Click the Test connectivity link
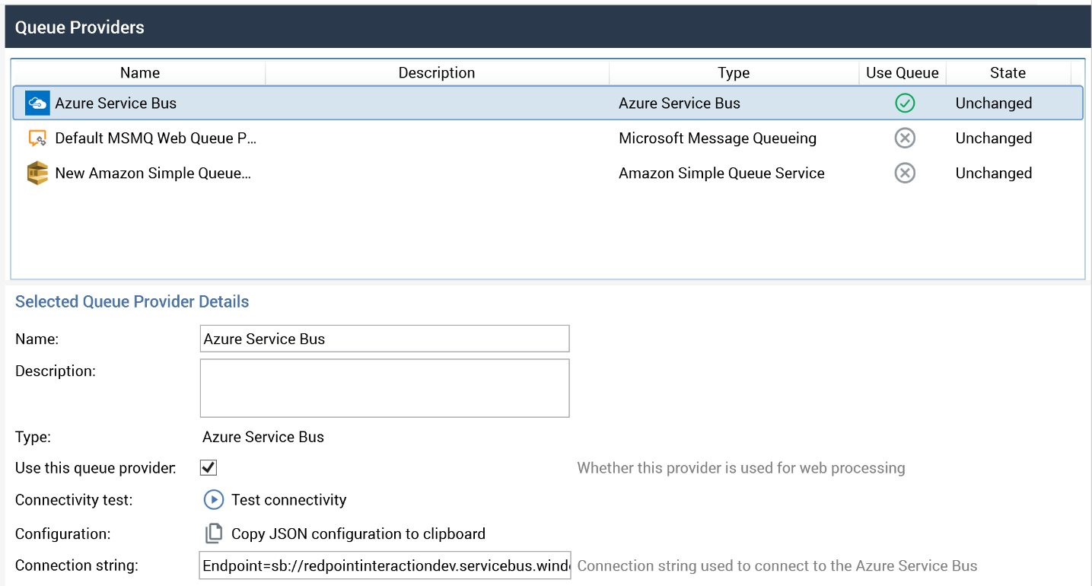The height and width of the screenshot is (586, 1092). tap(288, 500)
